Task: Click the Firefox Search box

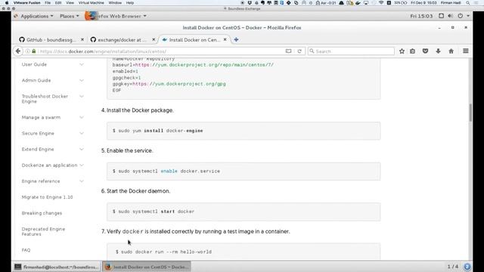Action: point(351,51)
